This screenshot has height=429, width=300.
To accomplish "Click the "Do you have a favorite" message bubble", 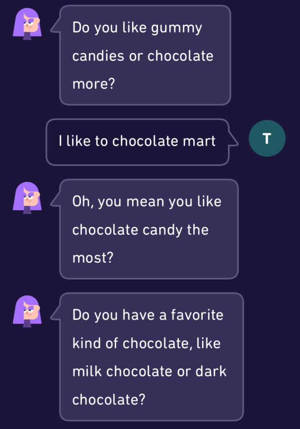I will [x=151, y=357].
